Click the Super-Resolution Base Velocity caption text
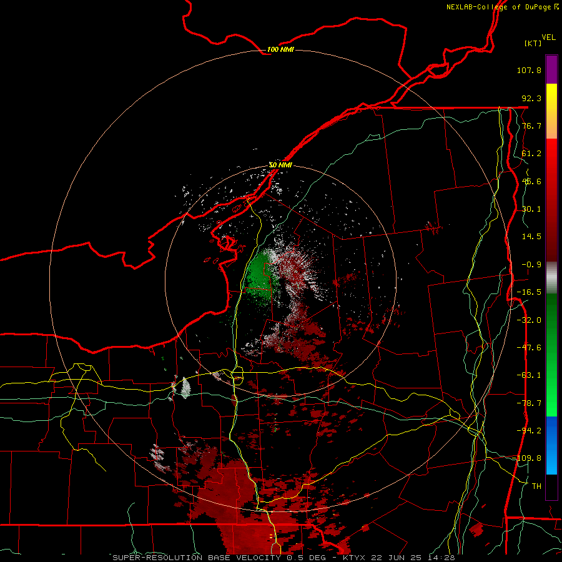This screenshot has width=562, height=562. click(x=283, y=558)
